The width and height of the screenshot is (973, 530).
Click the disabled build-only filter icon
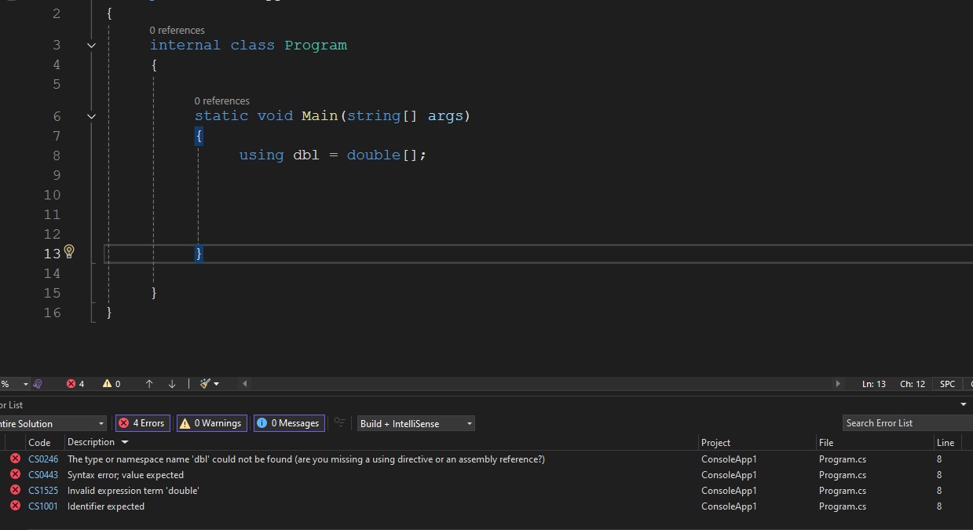tap(339, 422)
